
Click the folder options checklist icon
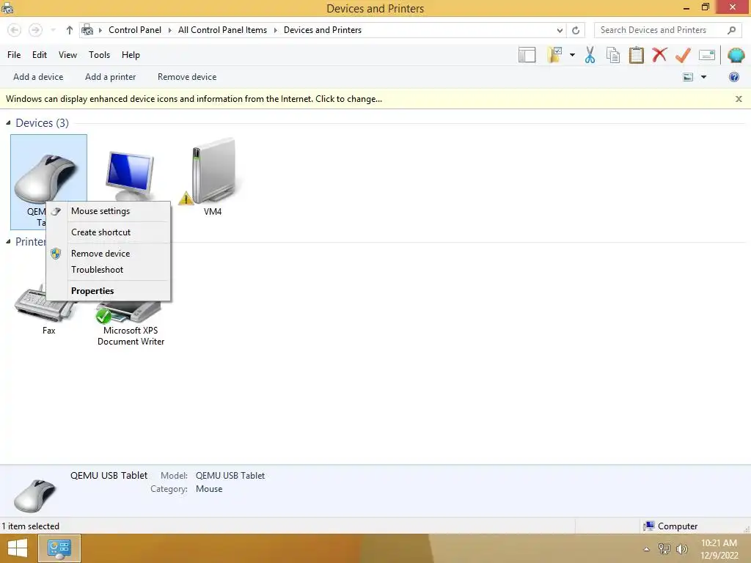point(554,55)
